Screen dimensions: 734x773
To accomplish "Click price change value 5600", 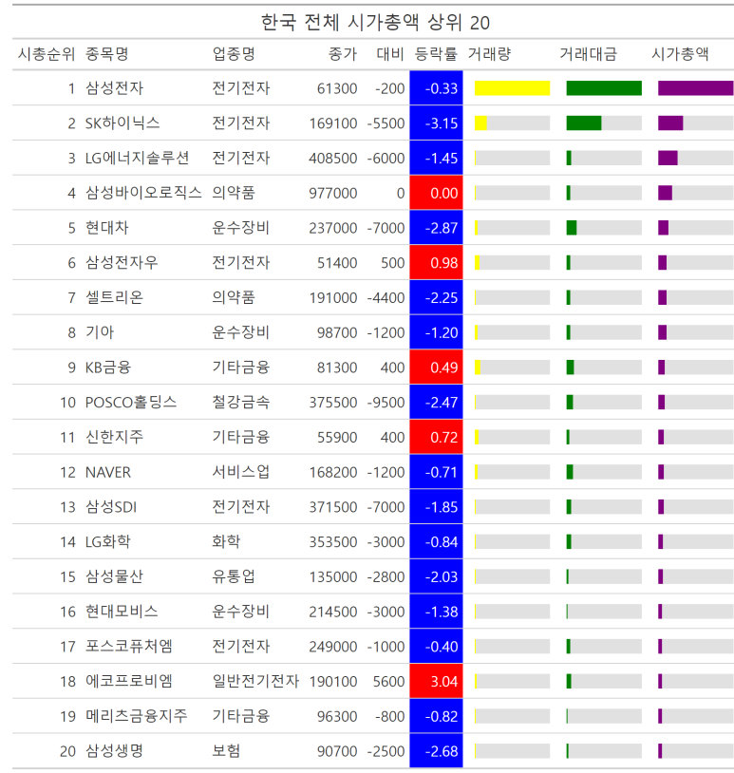I will (389, 681).
